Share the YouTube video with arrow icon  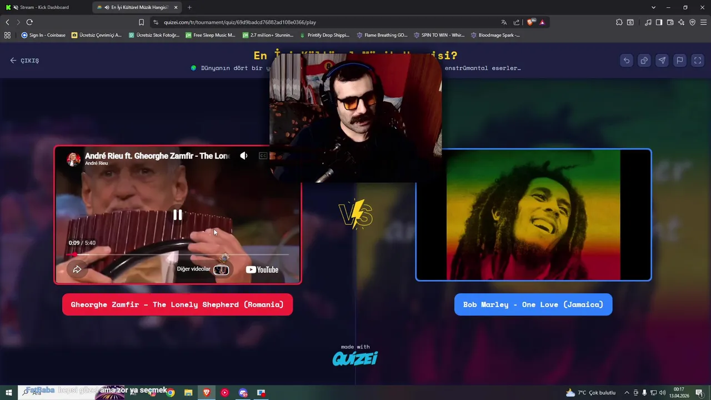(x=77, y=269)
